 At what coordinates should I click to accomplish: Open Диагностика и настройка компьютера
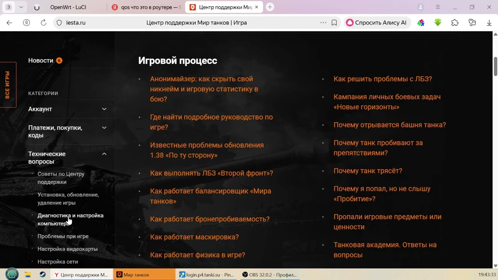click(70, 219)
